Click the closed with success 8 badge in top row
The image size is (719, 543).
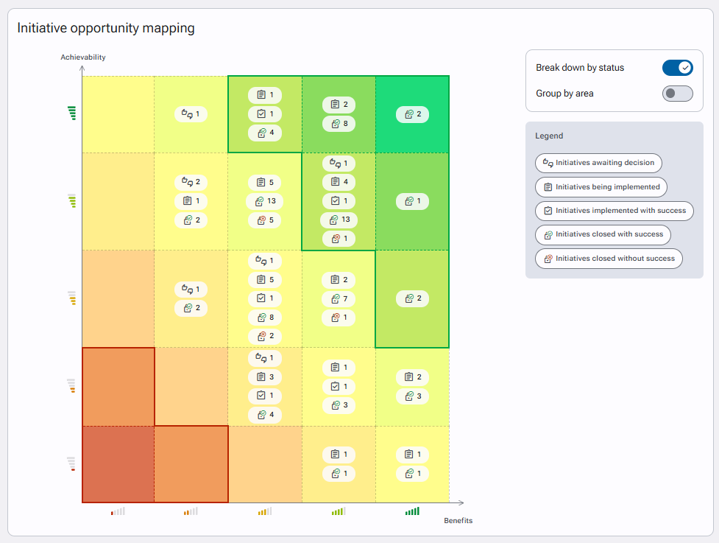339,124
